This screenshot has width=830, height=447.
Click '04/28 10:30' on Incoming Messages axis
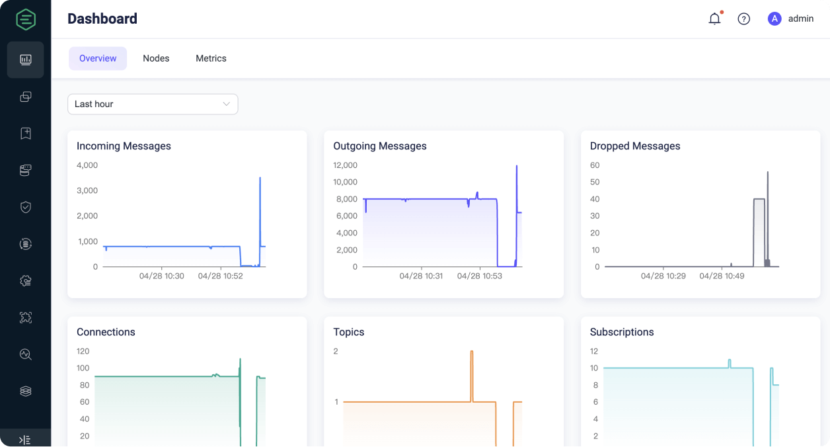tap(162, 276)
